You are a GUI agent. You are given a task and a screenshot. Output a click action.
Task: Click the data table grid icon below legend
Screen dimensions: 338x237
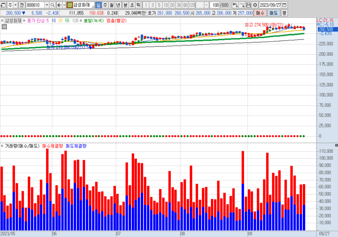(4, 27)
